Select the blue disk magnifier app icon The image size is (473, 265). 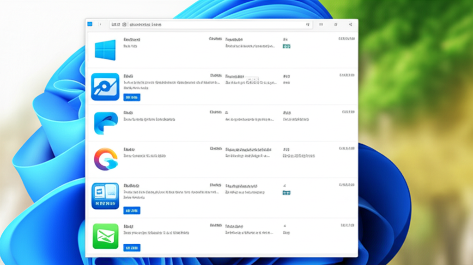(105, 87)
